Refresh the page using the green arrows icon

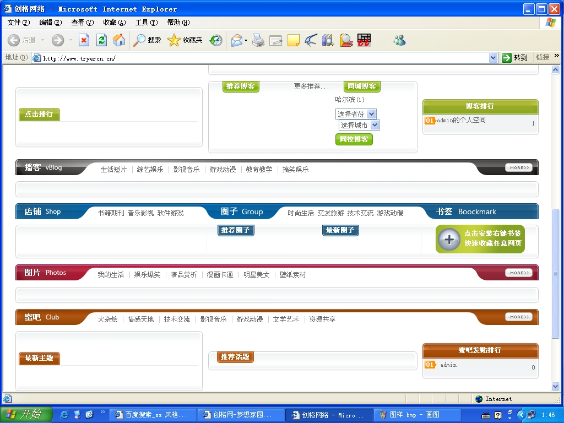click(102, 40)
